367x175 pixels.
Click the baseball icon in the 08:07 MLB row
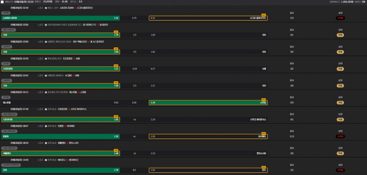point(46,126)
